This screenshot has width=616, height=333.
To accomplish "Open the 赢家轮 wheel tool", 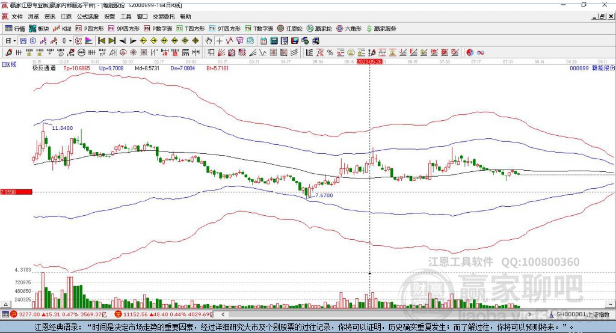I will tap(319, 29).
